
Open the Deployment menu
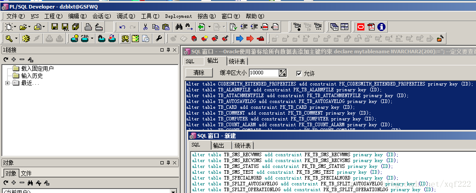pyautogui.click(x=178, y=17)
